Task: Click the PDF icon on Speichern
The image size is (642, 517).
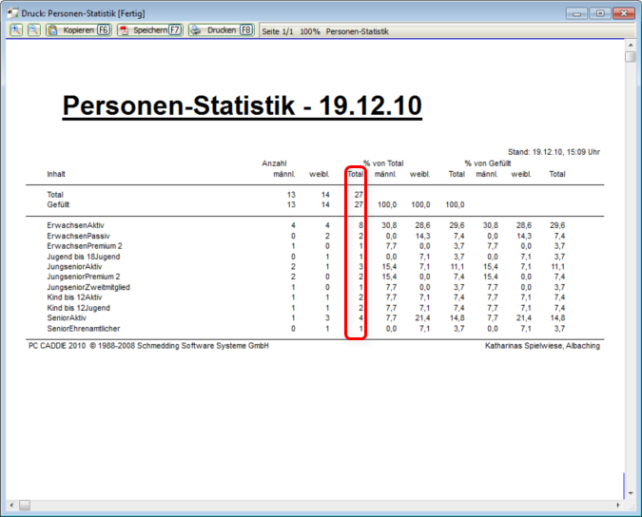Action: (x=124, y=30)
